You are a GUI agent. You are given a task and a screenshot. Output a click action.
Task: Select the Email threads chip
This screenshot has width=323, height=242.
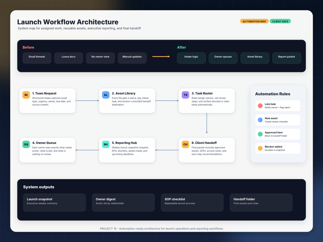[37, 58]
